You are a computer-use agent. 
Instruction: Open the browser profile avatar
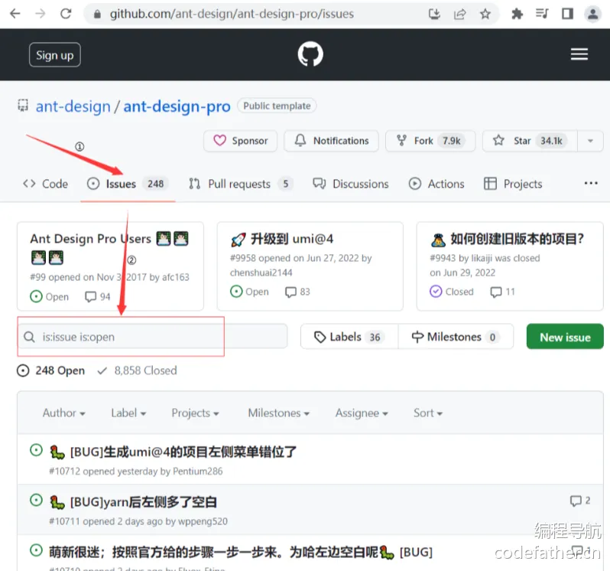click(592, 15)
